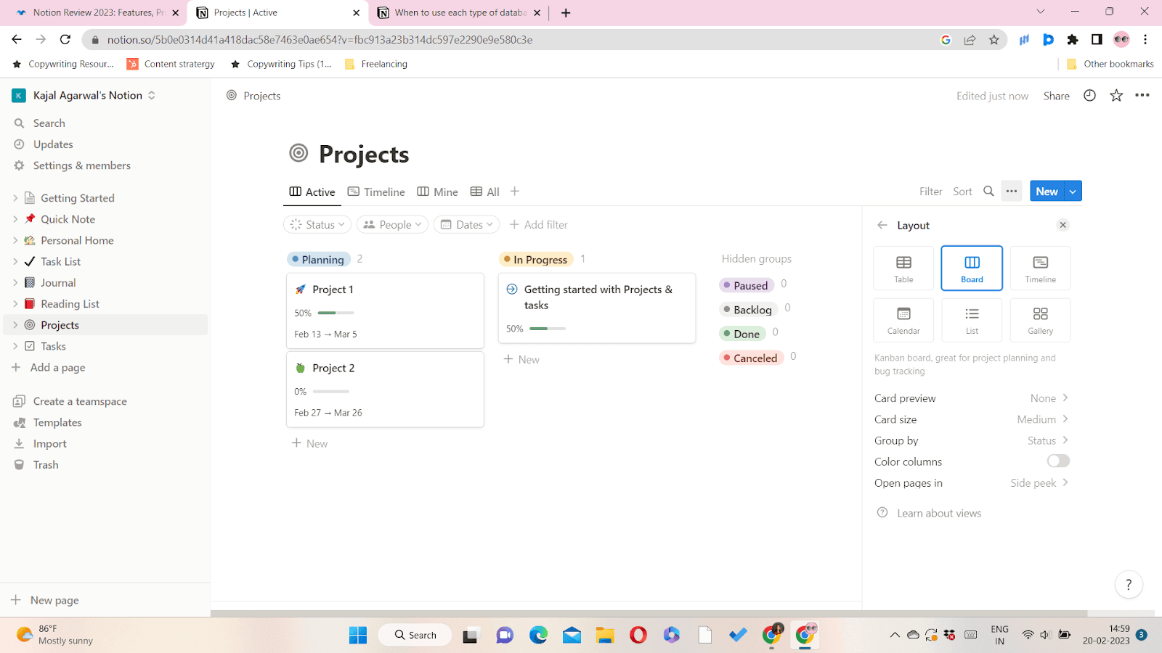
Task: Click the Share button
Action: [1056, 96]
